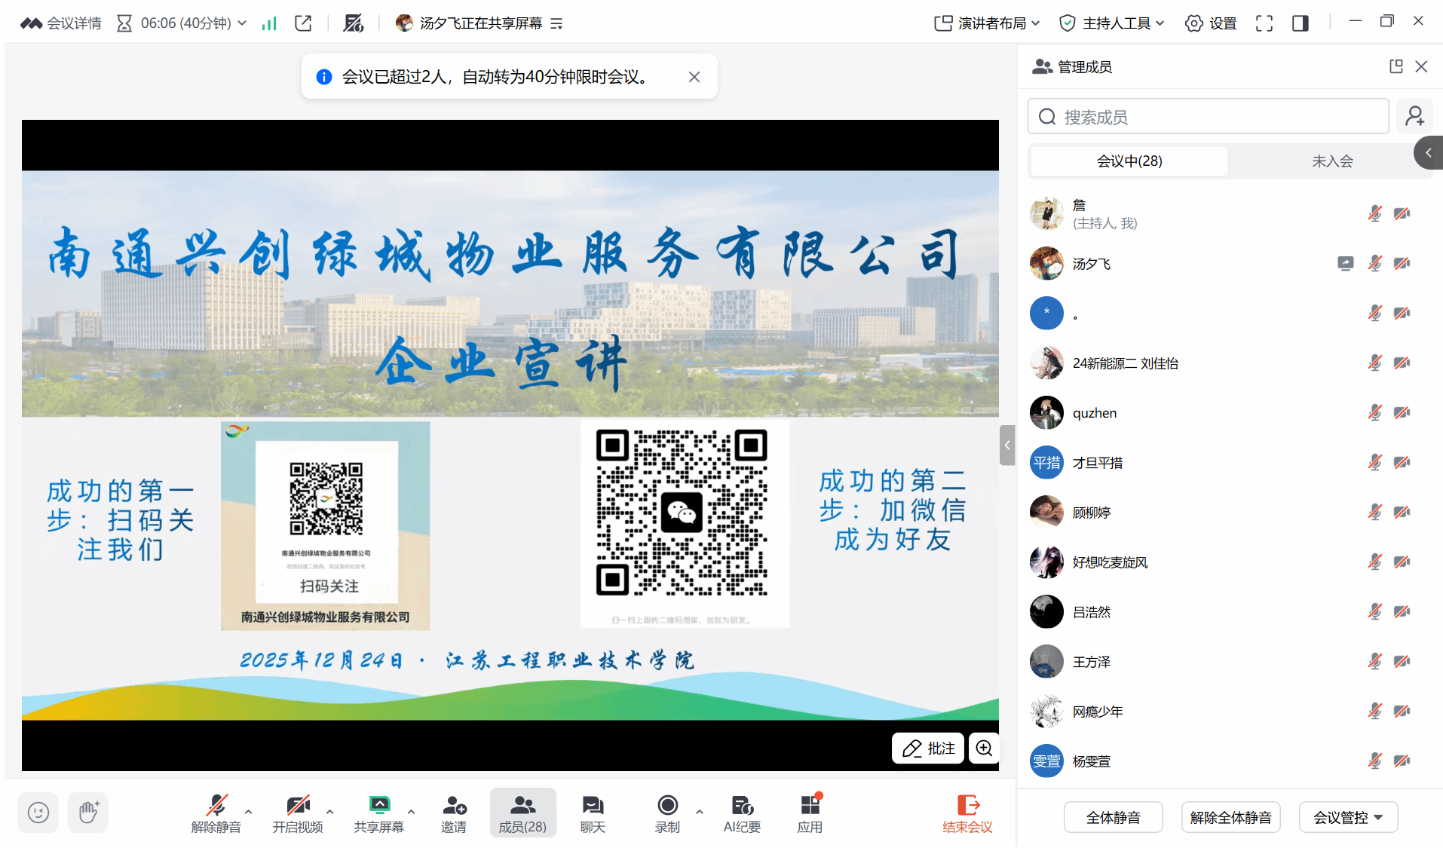This screenshot has height=848, width=1443.
Task: Expand the 主持人工具 host tools menu
Action: [x=1112, y=23]
